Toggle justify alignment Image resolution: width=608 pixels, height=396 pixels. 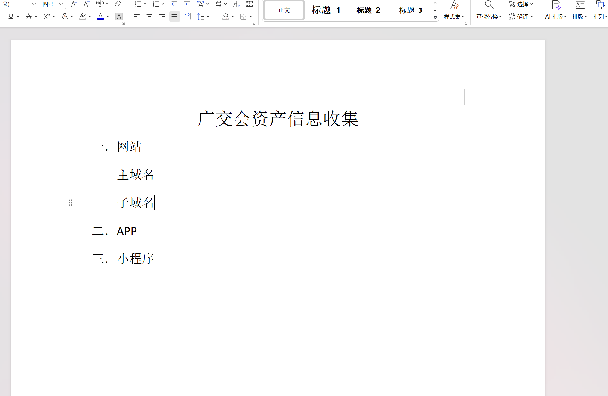coord(174,16)
